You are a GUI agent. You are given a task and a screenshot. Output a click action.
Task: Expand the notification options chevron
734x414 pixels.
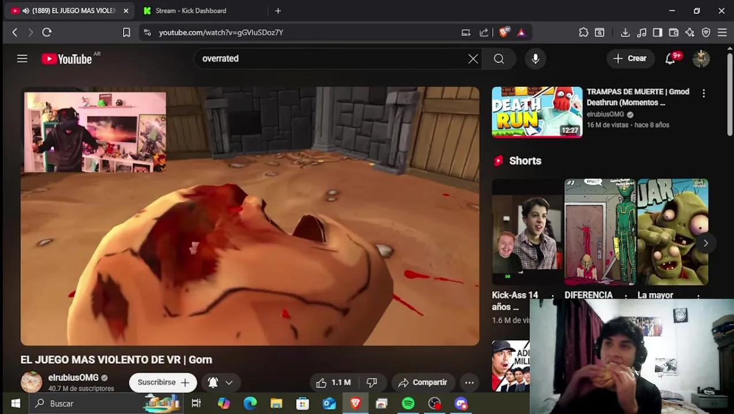229,382
